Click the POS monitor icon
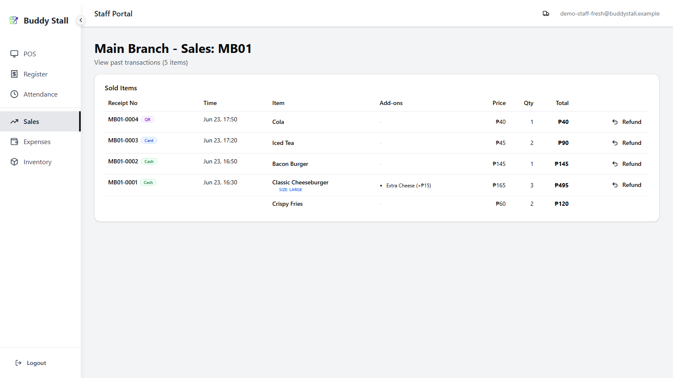The width and height of the screenshot is (673, 378). click(14, 54)
